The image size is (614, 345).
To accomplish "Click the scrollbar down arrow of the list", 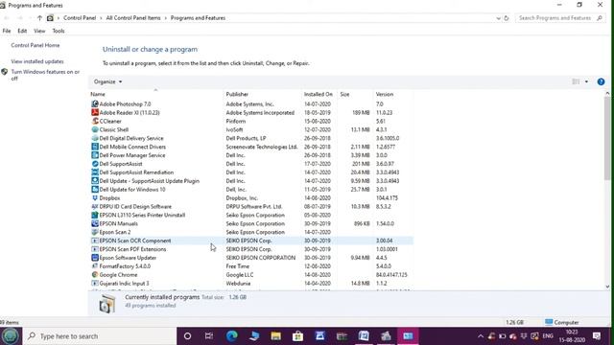I will pos(607,287).
